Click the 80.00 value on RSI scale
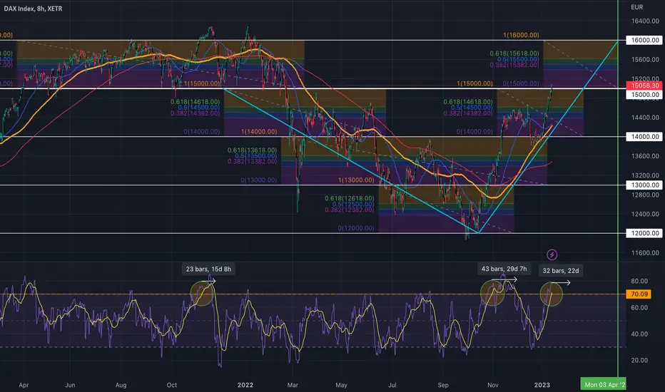The image size is (665, 392). click(639, 281)
